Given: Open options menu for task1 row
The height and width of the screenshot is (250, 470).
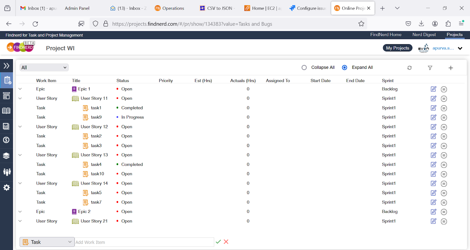Looking at the screenshot, I should pos(444,108).
